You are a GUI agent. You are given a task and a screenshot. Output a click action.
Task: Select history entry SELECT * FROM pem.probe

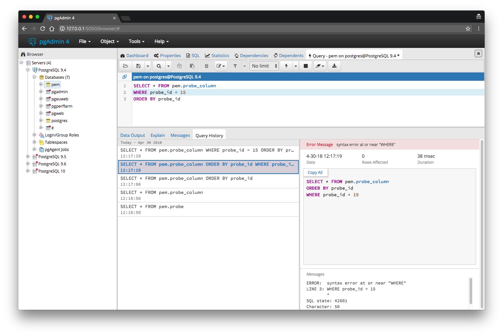208,209
